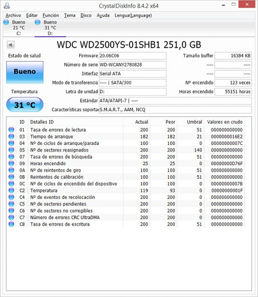258x297 pixels.
Task: Click raw value 00000000001F
Action: pos(227,191)
